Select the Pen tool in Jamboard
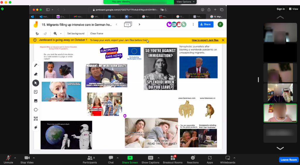The height and width of the screenshot is (165, 300). click(x=35, y=65)
